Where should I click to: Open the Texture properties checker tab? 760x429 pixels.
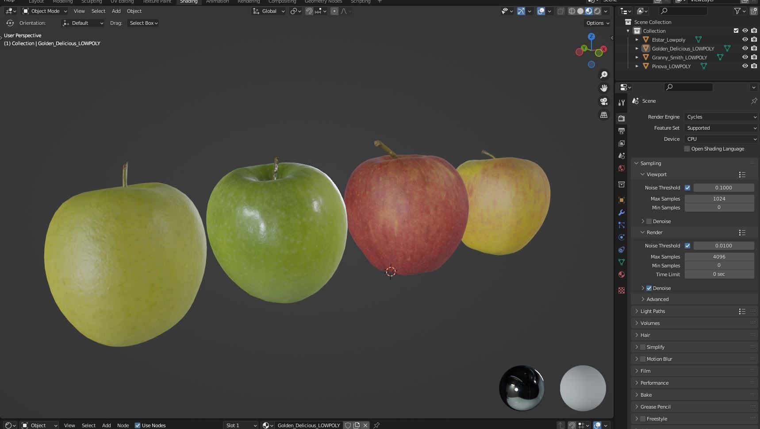(622, 290)
